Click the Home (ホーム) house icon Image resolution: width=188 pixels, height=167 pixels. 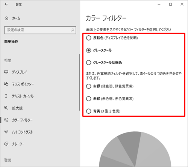pos(6,18)
